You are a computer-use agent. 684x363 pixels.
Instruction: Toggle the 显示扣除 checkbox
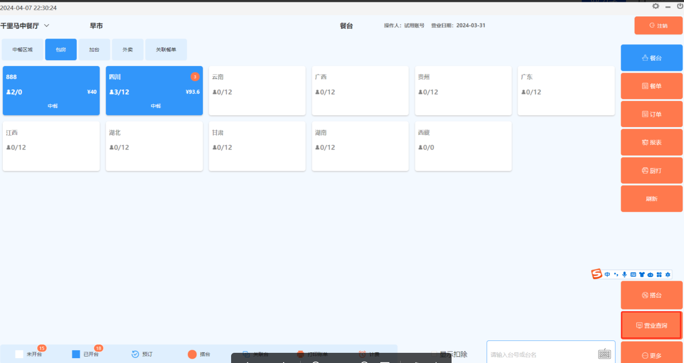(x=434, y=354)
